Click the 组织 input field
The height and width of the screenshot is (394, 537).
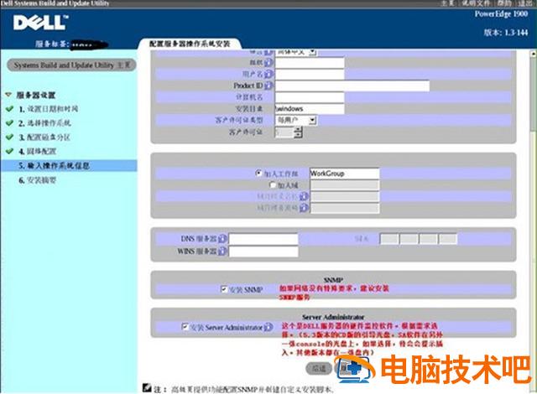point(310,63)
